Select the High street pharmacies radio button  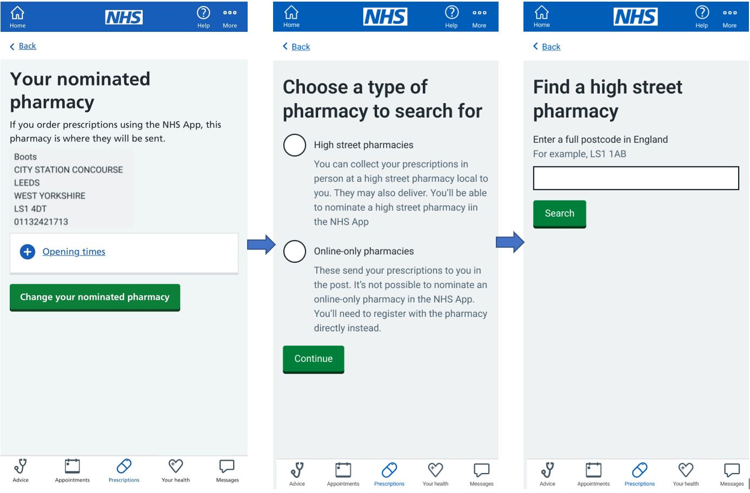pos(295,145)
